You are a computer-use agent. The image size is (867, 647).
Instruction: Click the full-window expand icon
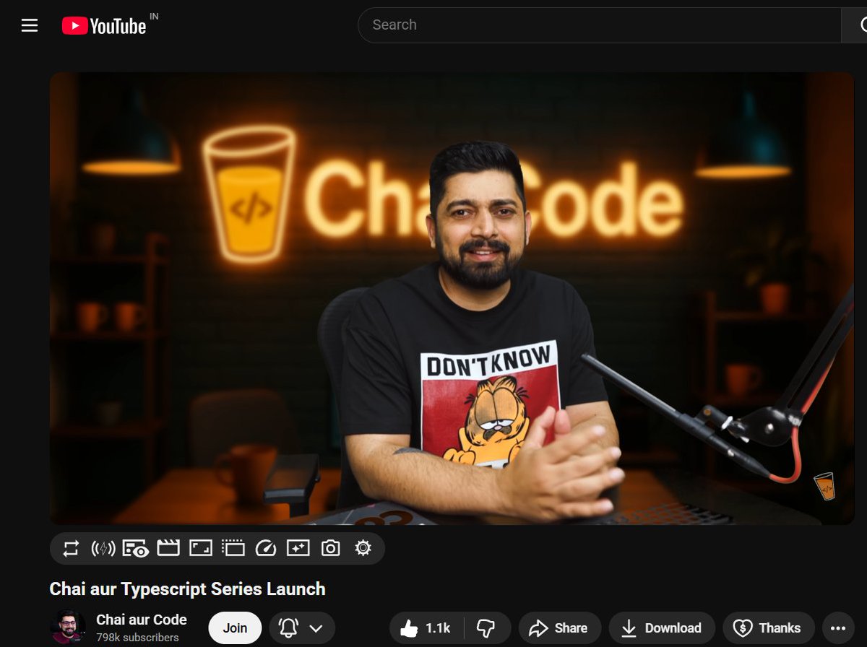pos(200,548)
